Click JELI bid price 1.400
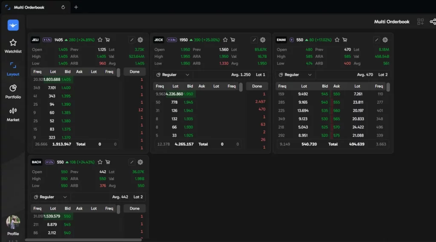 [66, 88]
